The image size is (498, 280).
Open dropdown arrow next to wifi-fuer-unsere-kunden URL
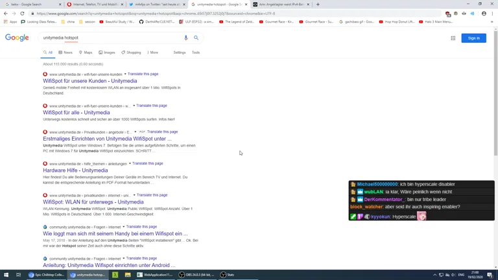click(x=125, y=74)
